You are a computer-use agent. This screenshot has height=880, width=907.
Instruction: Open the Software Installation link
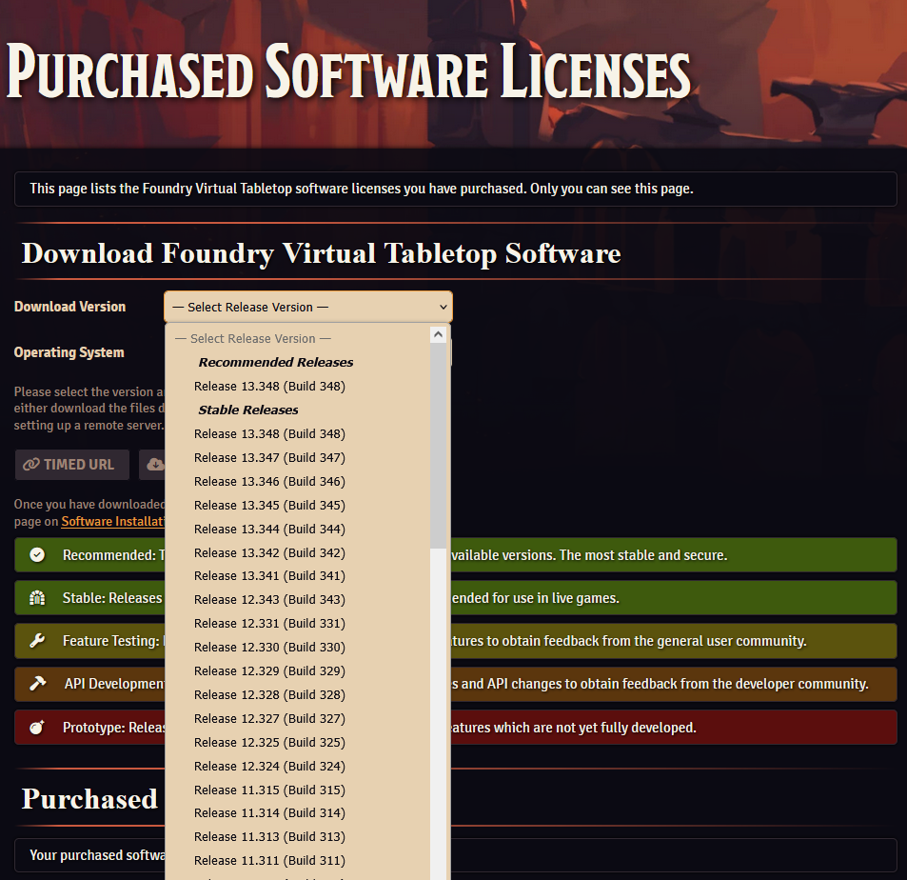click(x=113, y=521)
